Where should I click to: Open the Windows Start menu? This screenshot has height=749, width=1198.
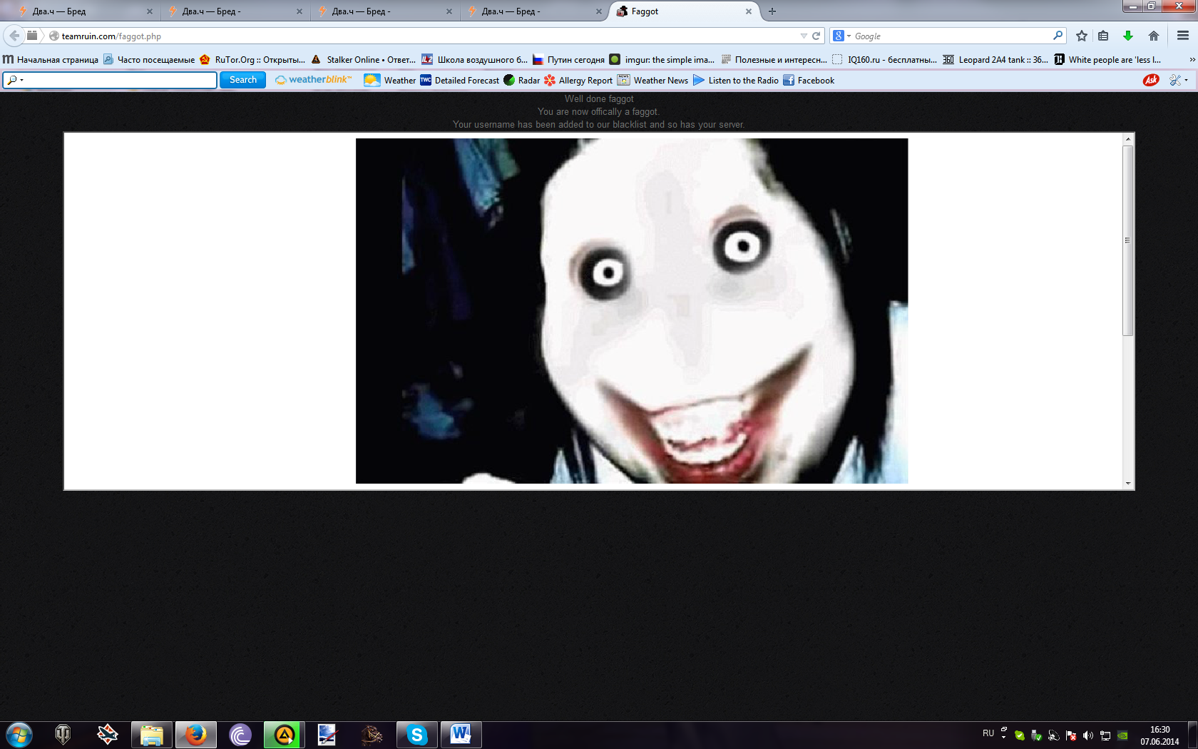19,735
